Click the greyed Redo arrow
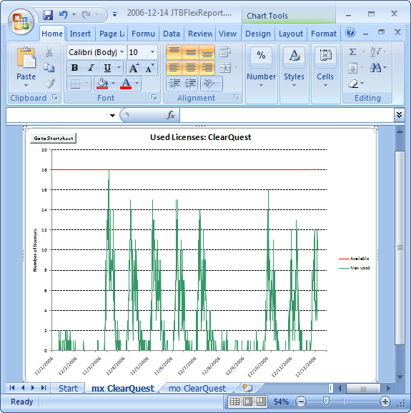 tap(86, 14)
